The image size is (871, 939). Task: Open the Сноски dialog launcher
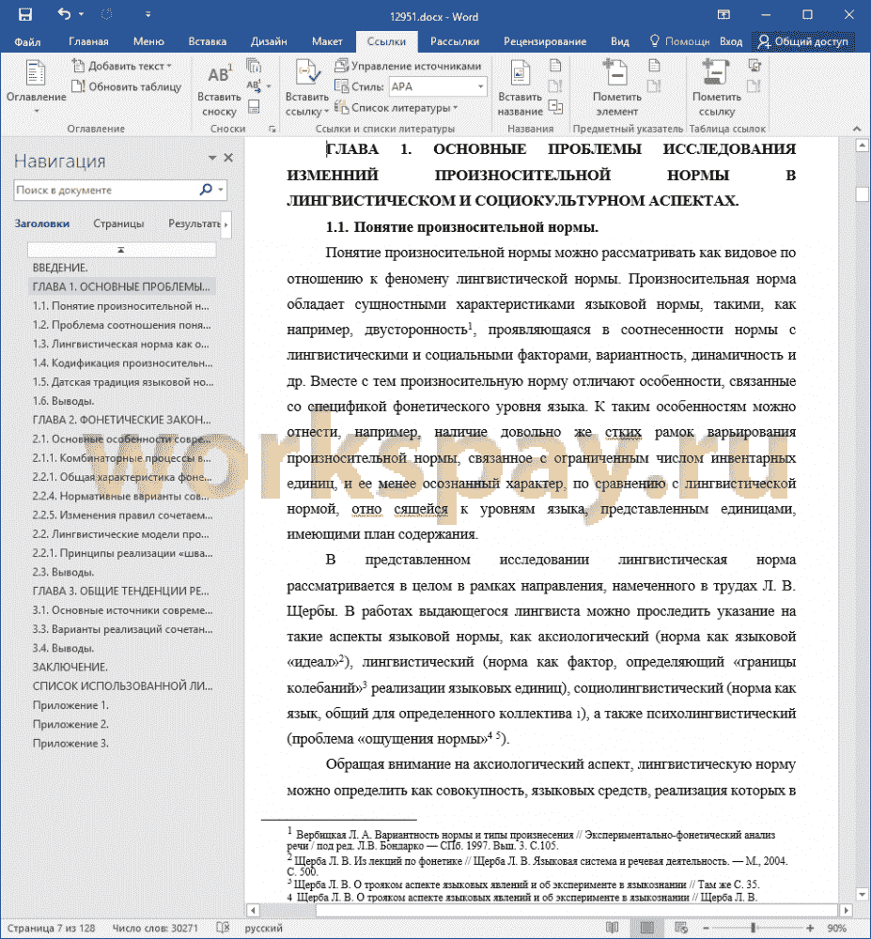[x=272, y=129]
